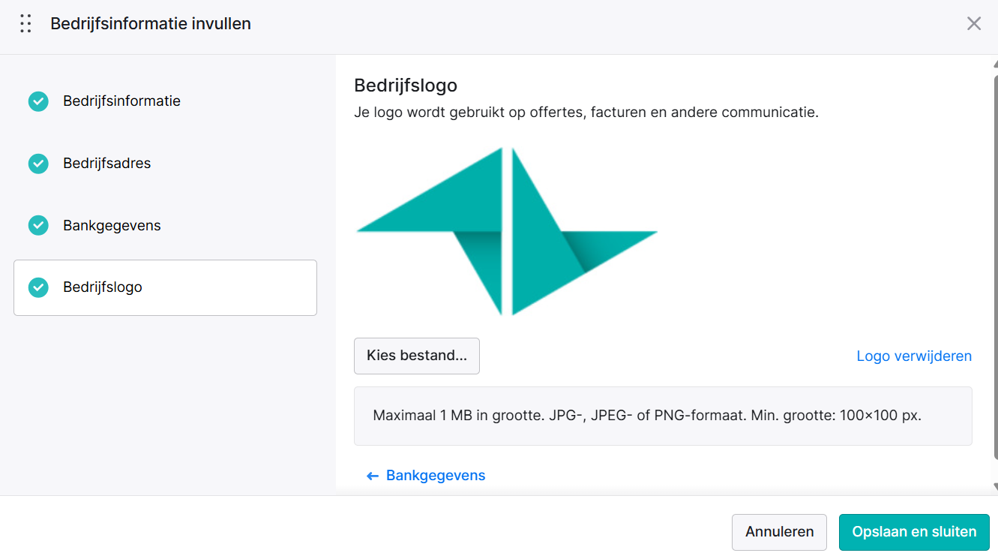Remove logo via Logo verwijderen link
The height and width of the screenshot is (556, 998).
(x=914, y=356)
